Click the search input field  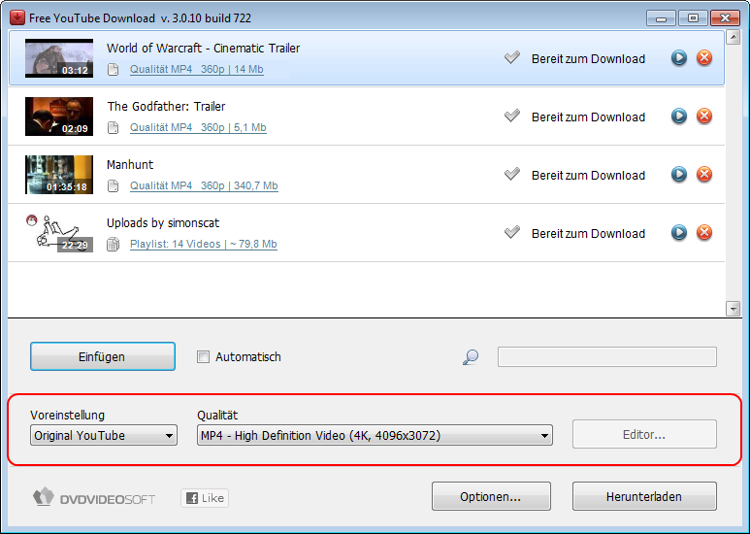[x=607, y=357]
